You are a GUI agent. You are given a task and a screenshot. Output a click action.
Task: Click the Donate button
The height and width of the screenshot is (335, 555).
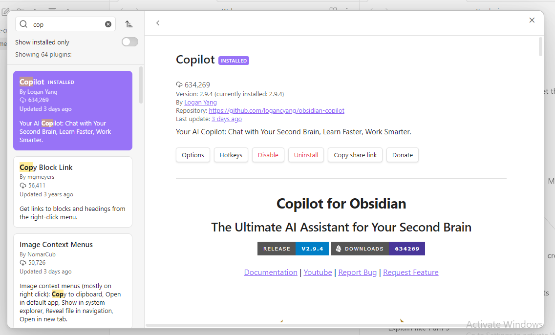click(x=403, y=155)
